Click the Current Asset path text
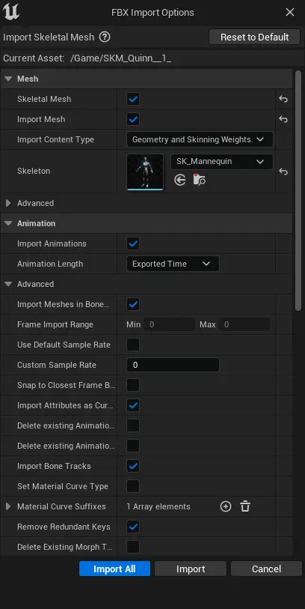The image size is (305, 609). tap(121, 58)
